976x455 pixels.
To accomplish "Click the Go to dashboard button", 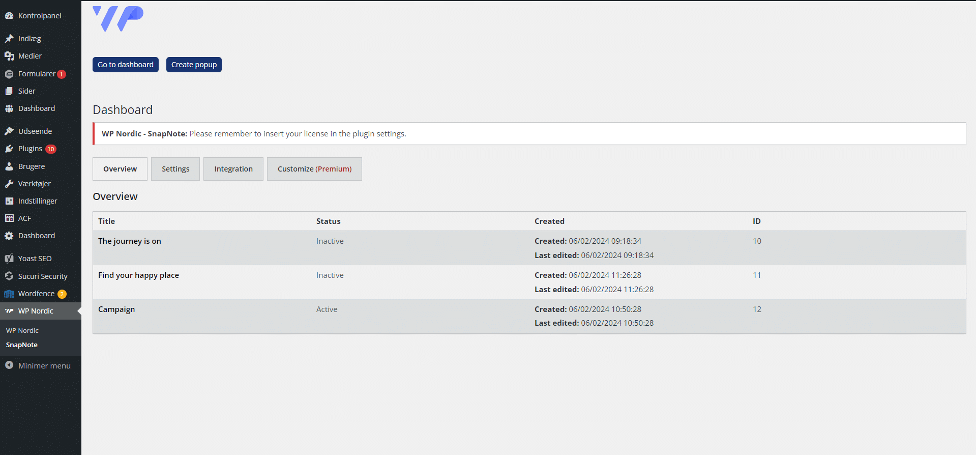I will [x=126, y=65].
